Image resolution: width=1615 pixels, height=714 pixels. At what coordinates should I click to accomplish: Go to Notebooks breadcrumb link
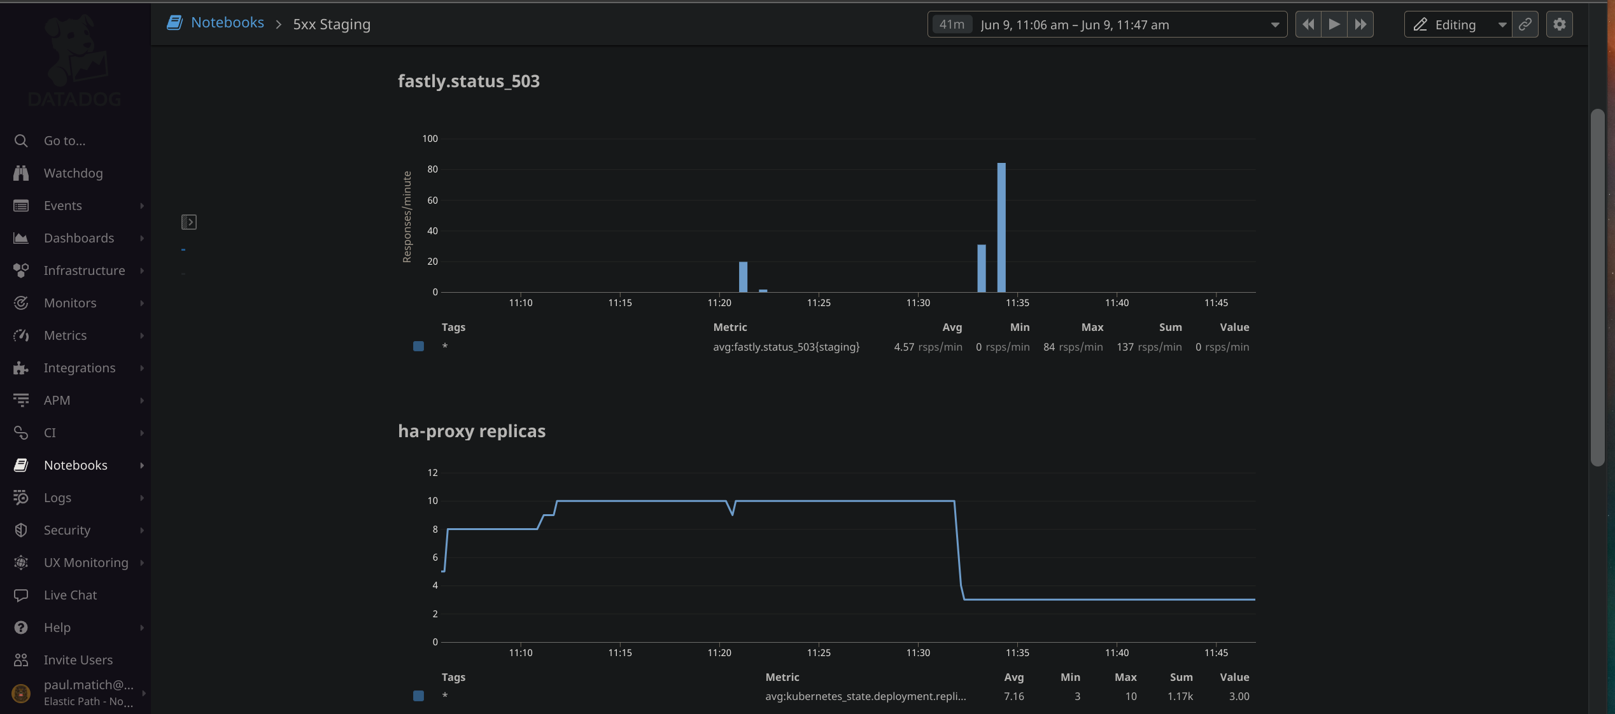click(227, 23)
